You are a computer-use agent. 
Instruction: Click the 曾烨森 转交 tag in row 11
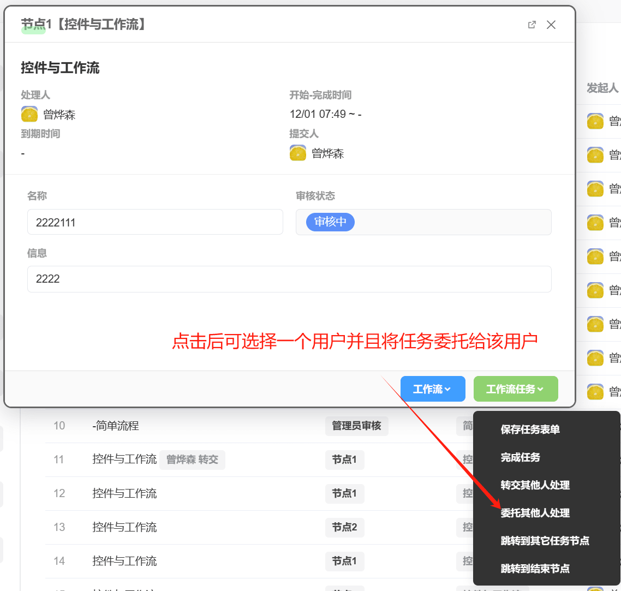point(192,459)
